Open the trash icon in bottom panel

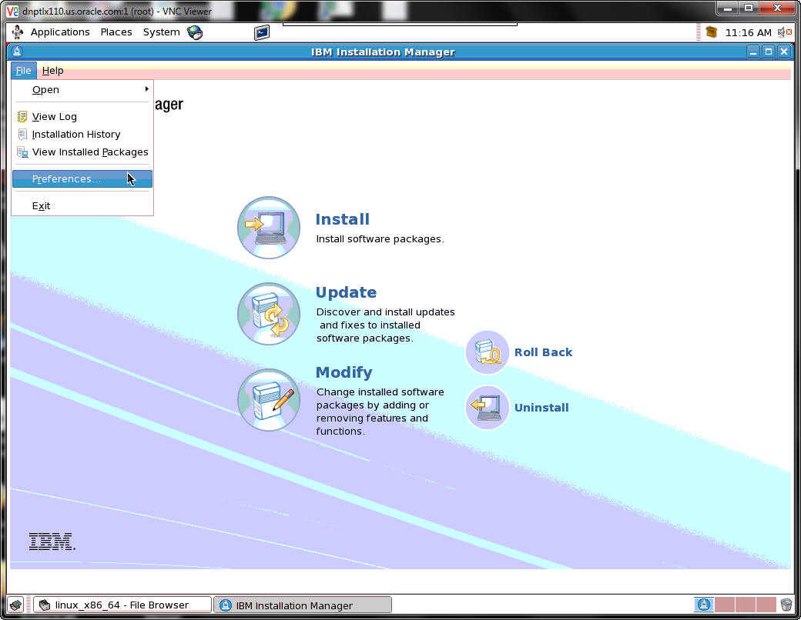[x=786, y=605]
